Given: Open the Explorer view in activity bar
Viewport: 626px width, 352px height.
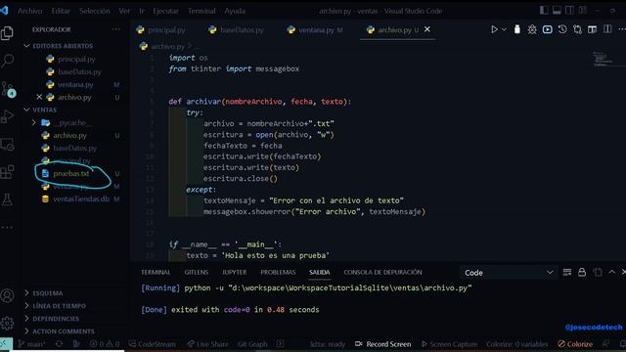Looking at the screenshot, I should point(7,33).
